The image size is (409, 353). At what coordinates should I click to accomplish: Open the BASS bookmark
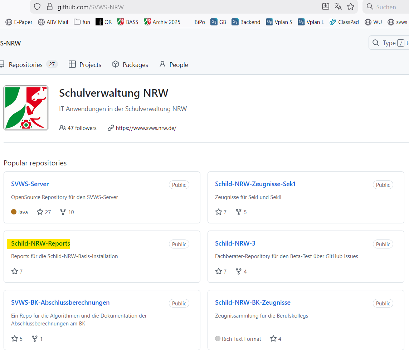(x=127, y=22)
